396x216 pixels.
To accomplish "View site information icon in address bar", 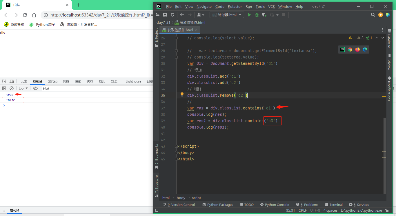I will point(46,15).
